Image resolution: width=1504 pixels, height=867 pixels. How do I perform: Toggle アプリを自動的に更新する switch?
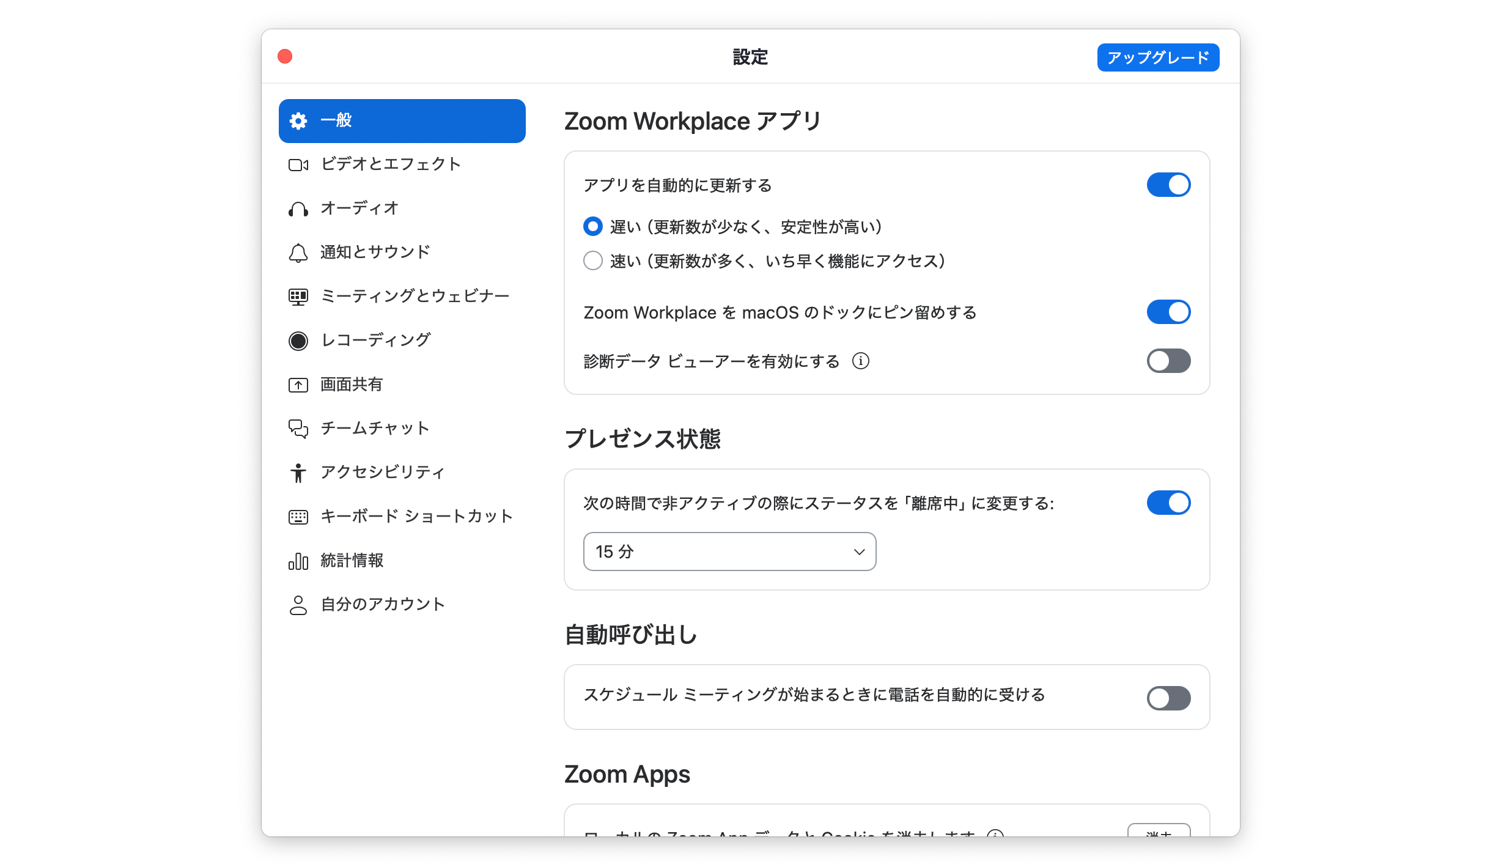tap(1168, 185)
